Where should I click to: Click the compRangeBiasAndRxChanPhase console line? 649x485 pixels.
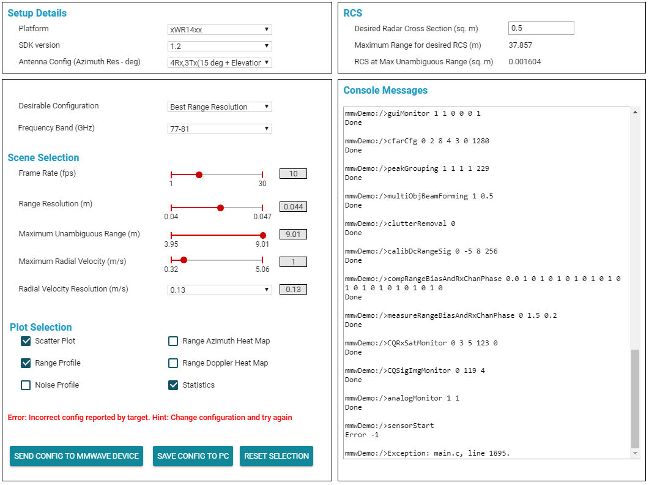click(x=483, y=283)
